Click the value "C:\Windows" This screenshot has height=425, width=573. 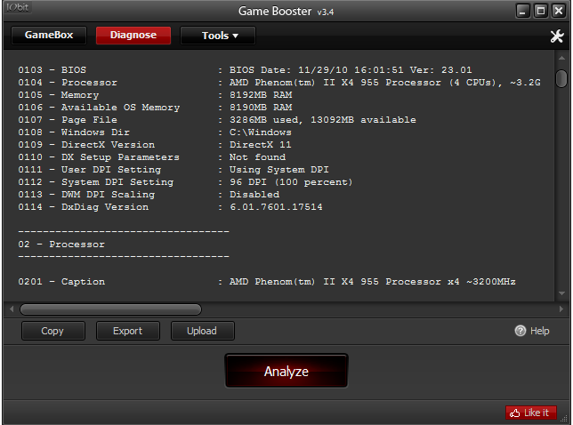point(261,132)
